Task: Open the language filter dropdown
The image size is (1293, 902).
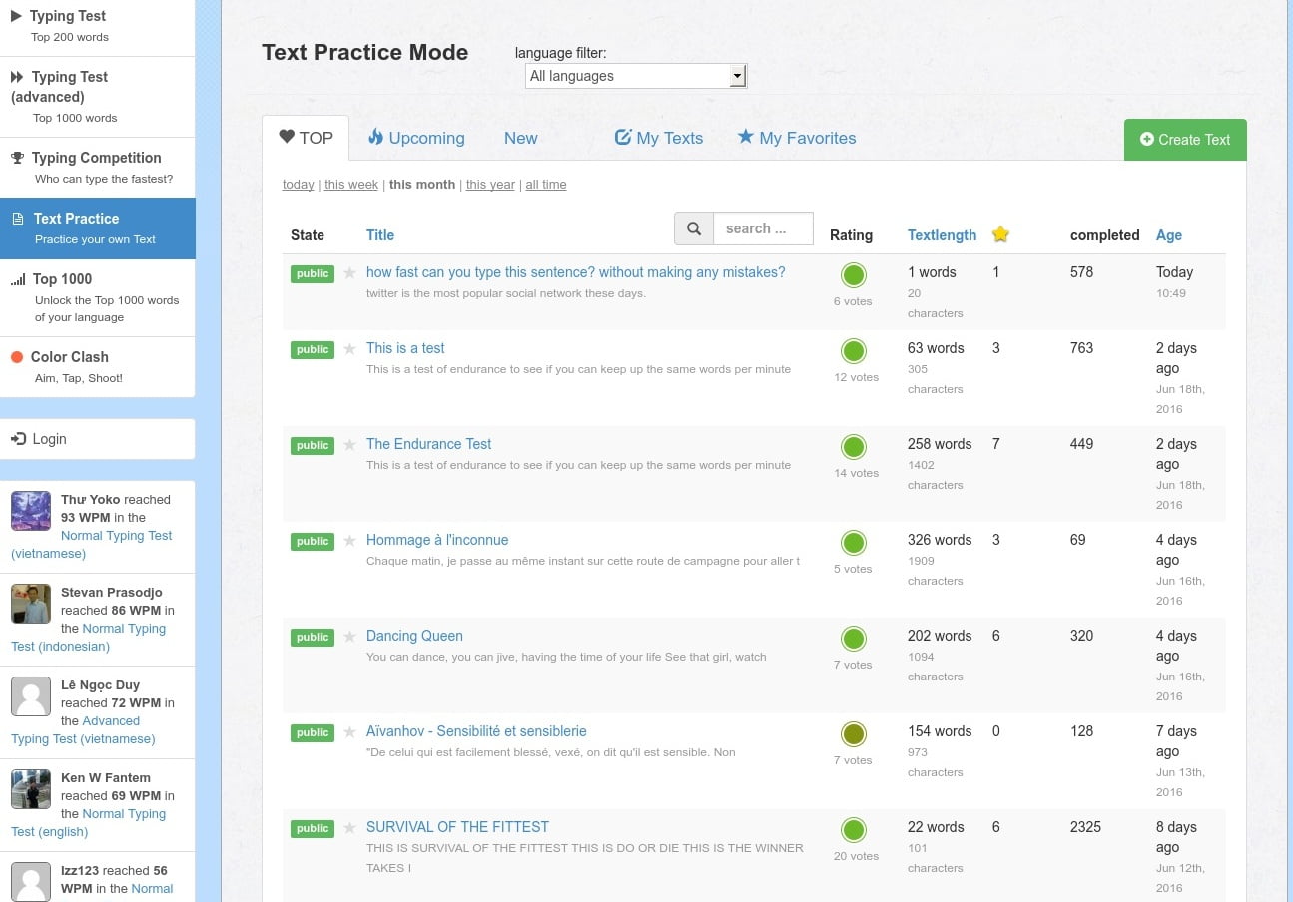Action: coord(635,76)
